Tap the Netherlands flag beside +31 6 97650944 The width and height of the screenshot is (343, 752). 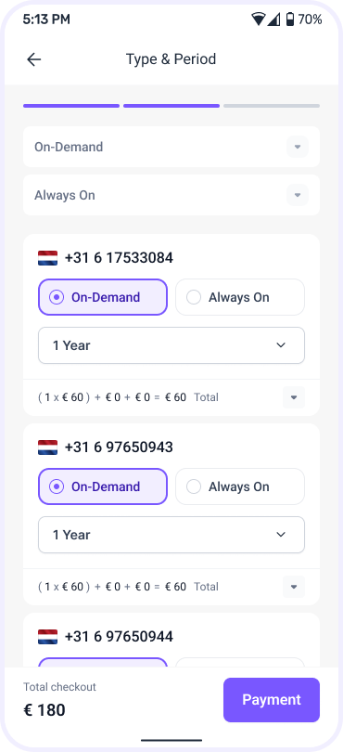click(x=47, y=637)
